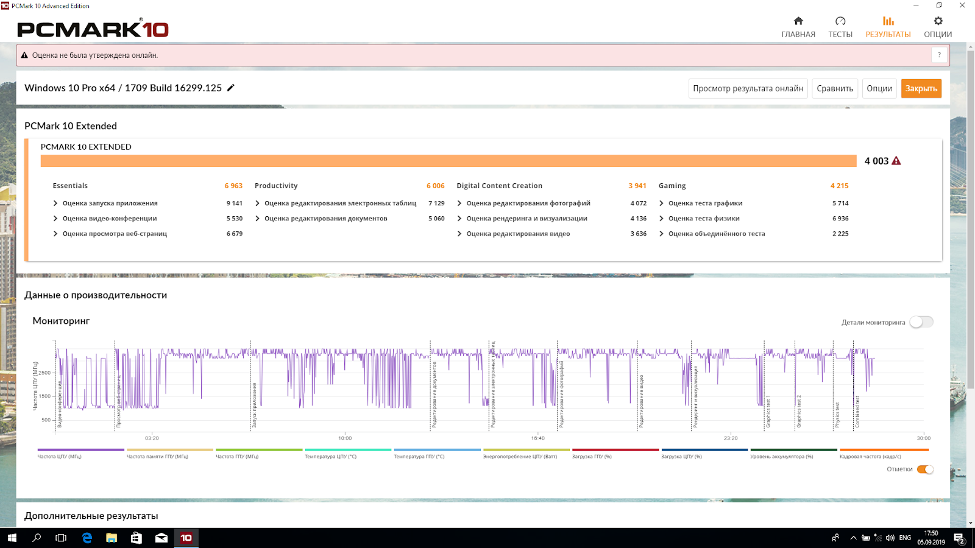The width and height of the screenshot is (975, 548).
Task: Click the Essentials score 6 963
Action: [233, 186]
